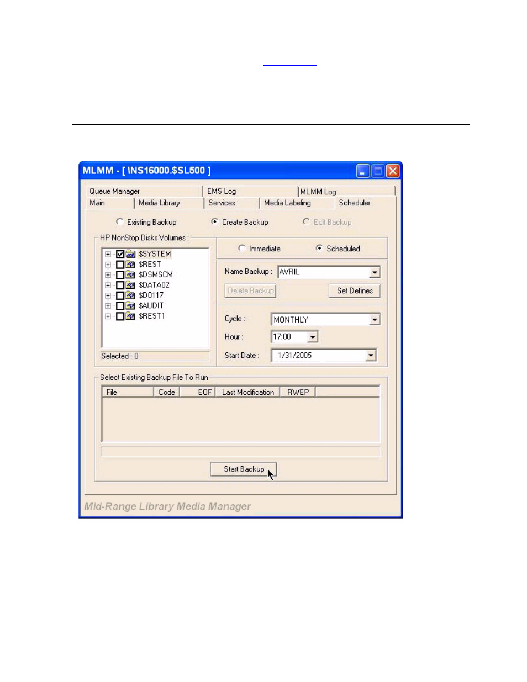Open the Name Backup dropdown
Image resolution: width=527 pixels, height=682 pixels.
375,272
